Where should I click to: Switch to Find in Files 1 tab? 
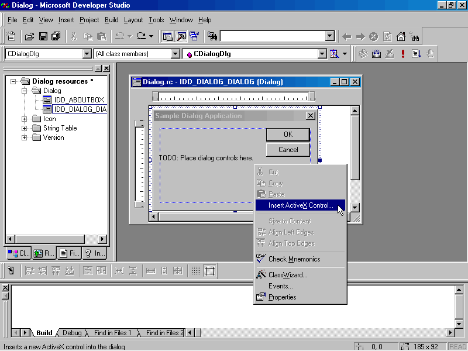[112, 333]
